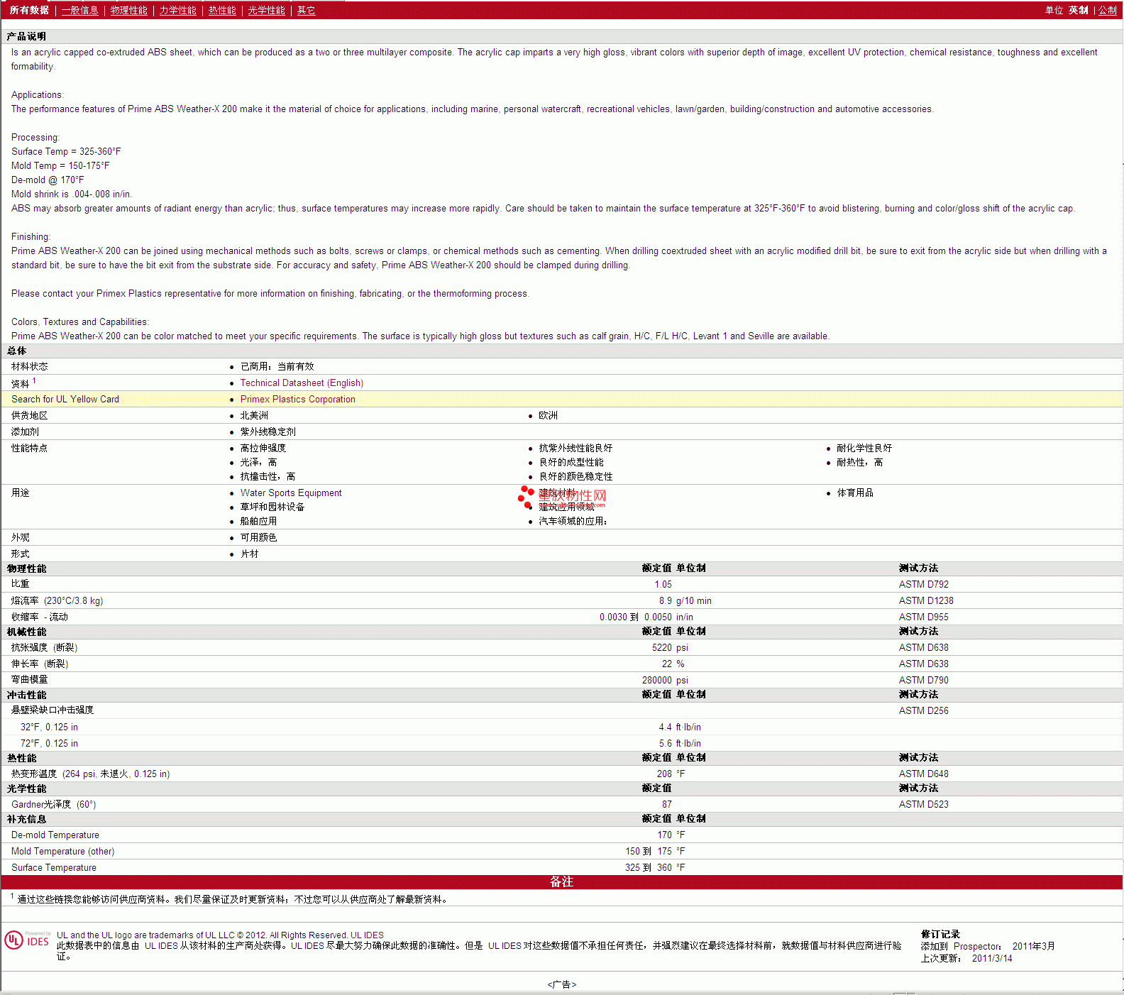The image size is (1124, 995).
Task: Click the 弯曲模量 row label
Action: 29,680
